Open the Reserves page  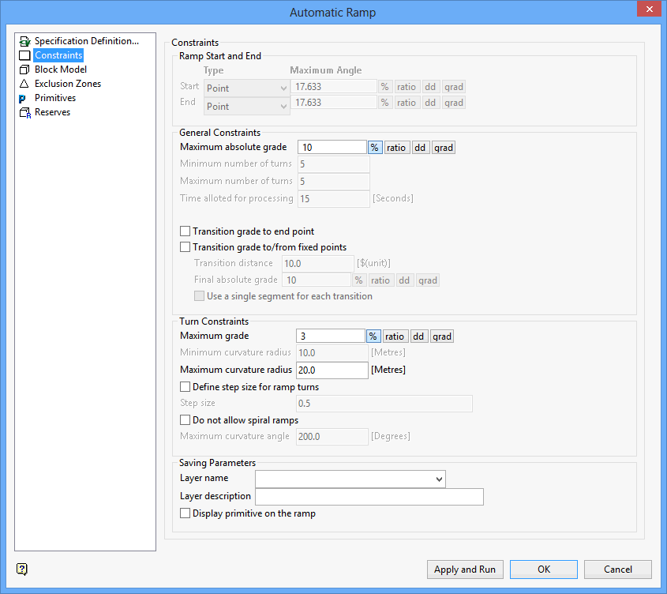point(52,112)
